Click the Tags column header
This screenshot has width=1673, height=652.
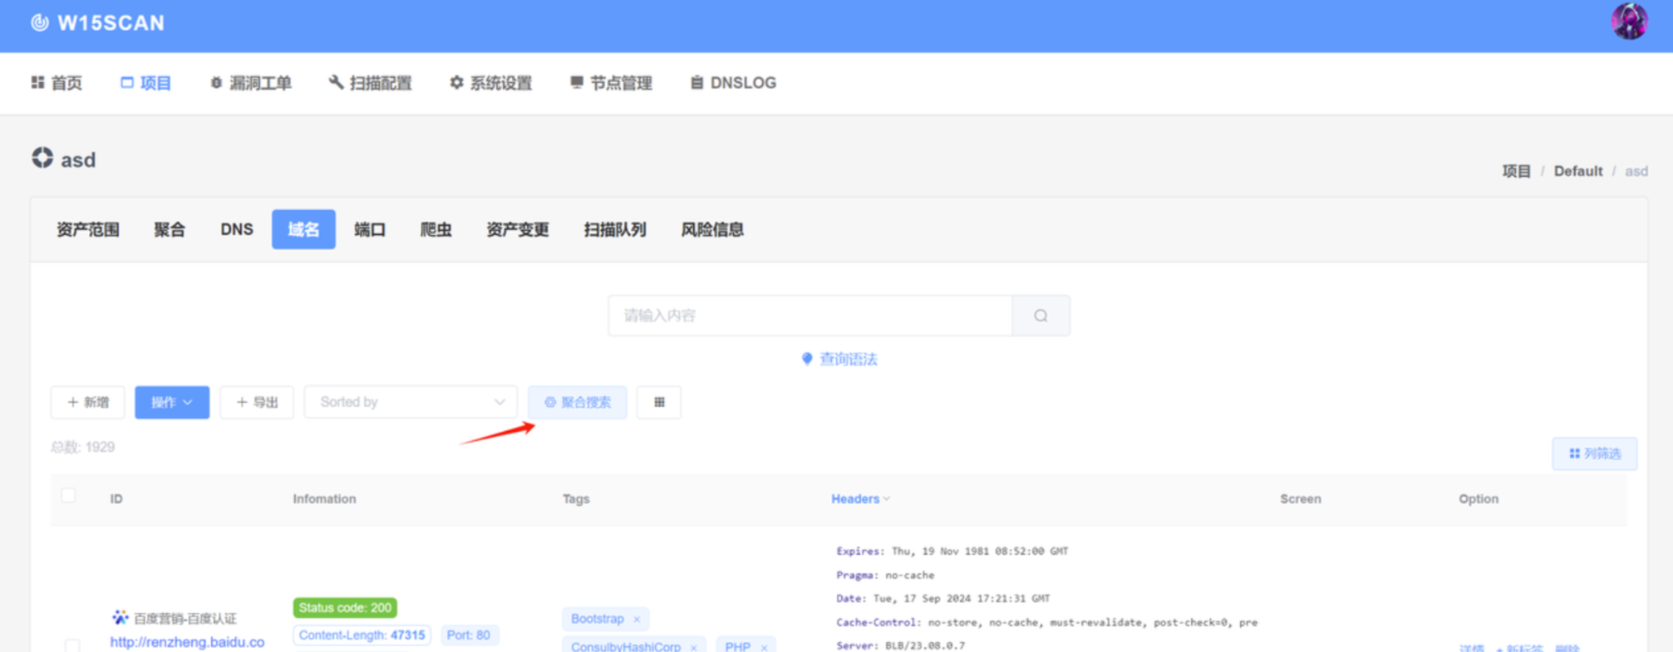[x=576, y=499]
